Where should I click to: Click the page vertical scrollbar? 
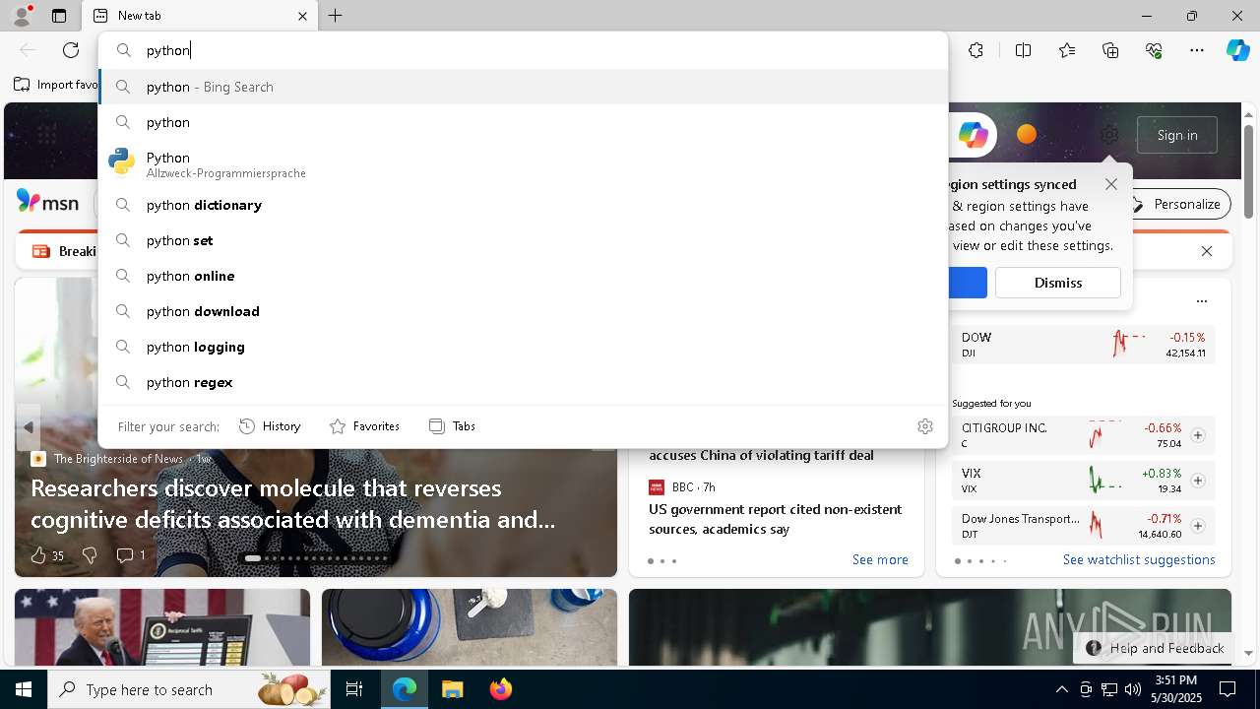[1249, 171]
